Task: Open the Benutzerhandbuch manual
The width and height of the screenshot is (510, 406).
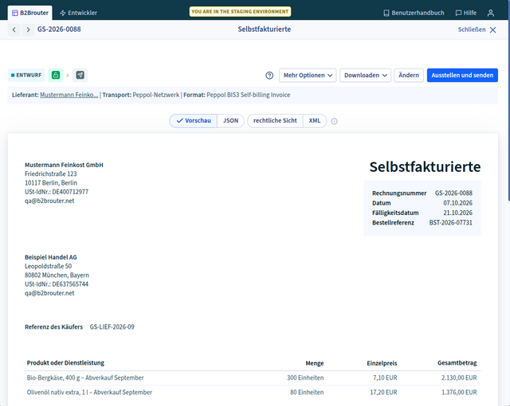Action: click(x=414, y=13)
